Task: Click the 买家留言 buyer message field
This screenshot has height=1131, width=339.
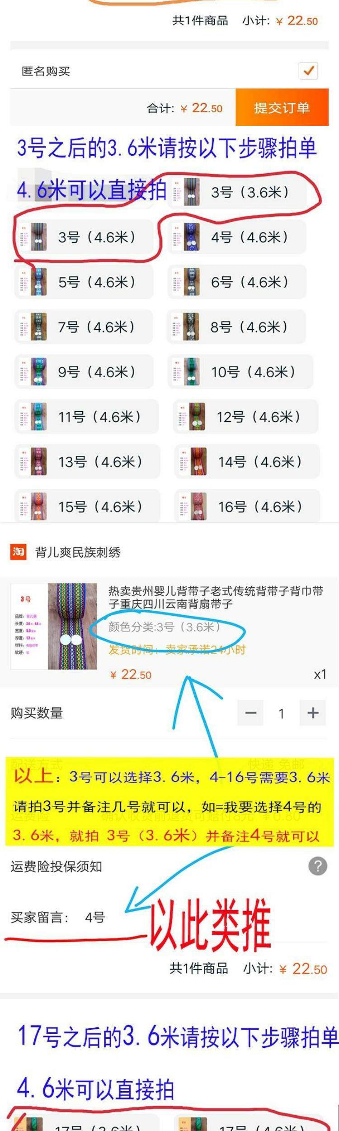Action: click(x=169, y=918)
